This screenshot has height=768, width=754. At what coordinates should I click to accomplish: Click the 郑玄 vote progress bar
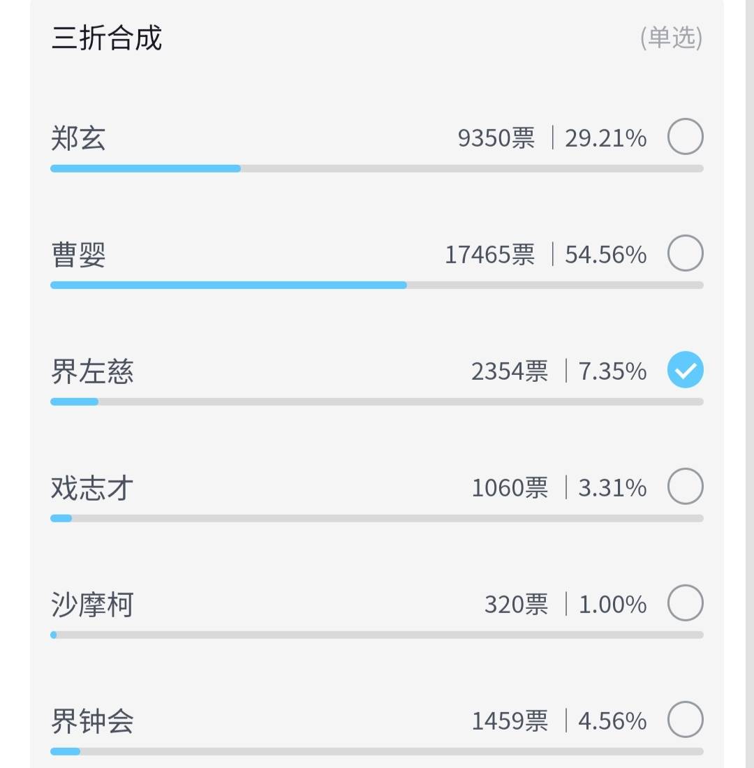(x=376, y=168)
